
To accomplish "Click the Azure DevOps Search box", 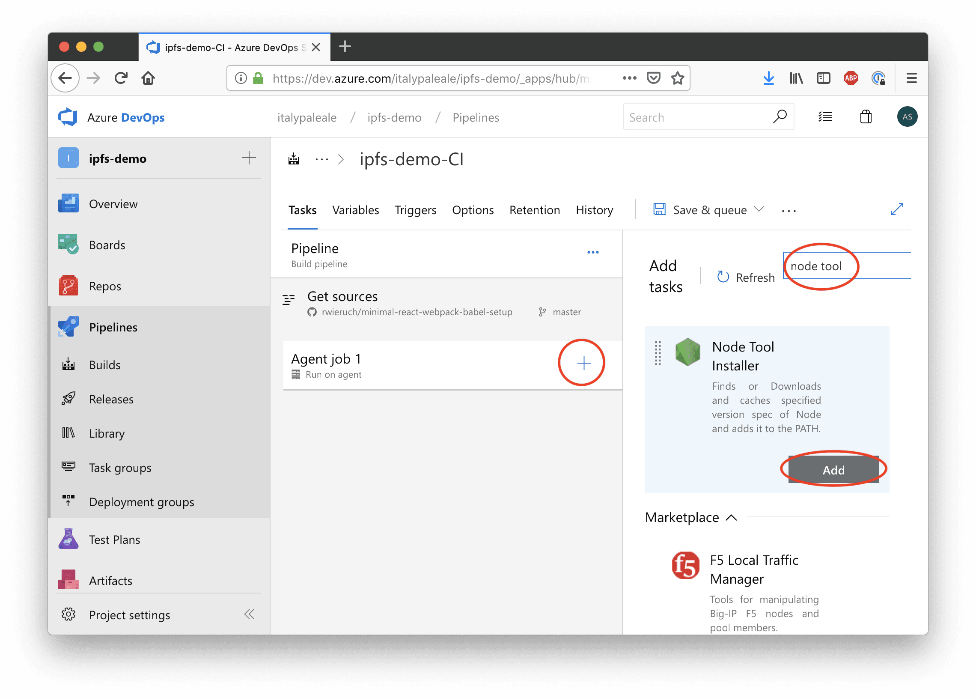I will pyautogui.click(x=708, y=117).
